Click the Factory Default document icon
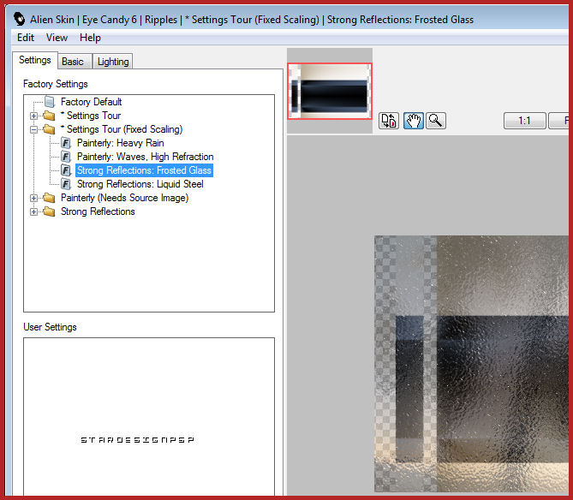The height and width of the screenshot is (500, 573). (50, 102)
